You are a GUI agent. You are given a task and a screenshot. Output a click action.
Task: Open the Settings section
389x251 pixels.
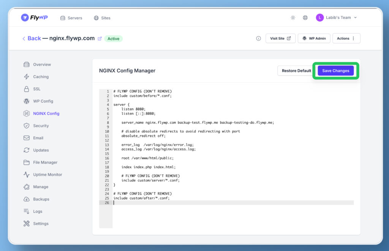tap(41, 223)
